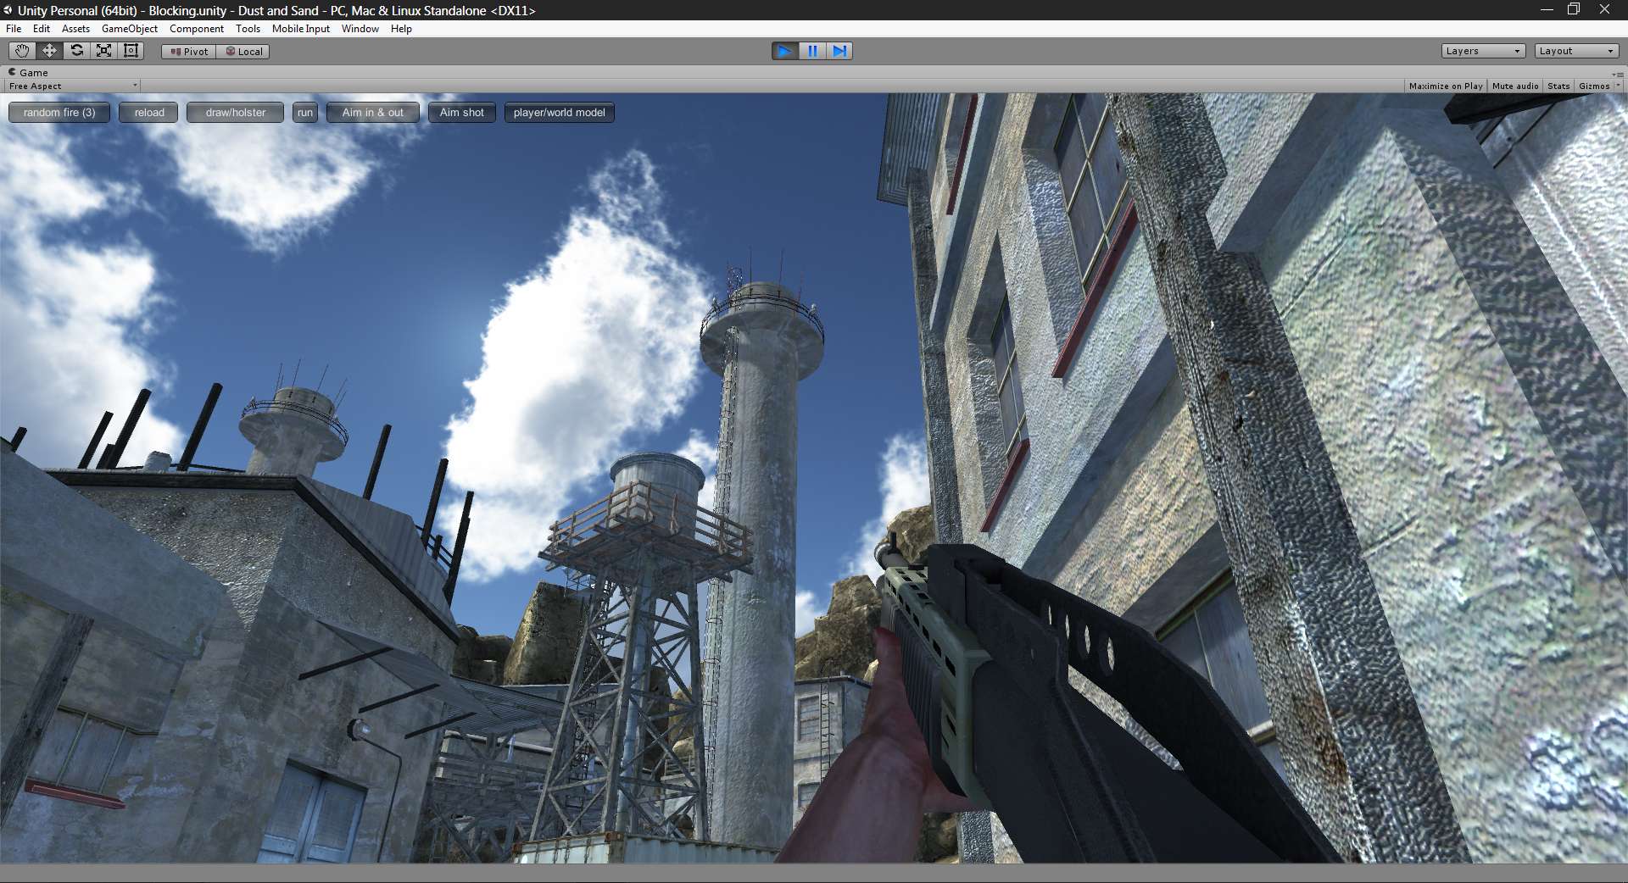The width and height of the screenshot is (1628, 883).
Task: Click the reload button
Action: pos(149,113)
